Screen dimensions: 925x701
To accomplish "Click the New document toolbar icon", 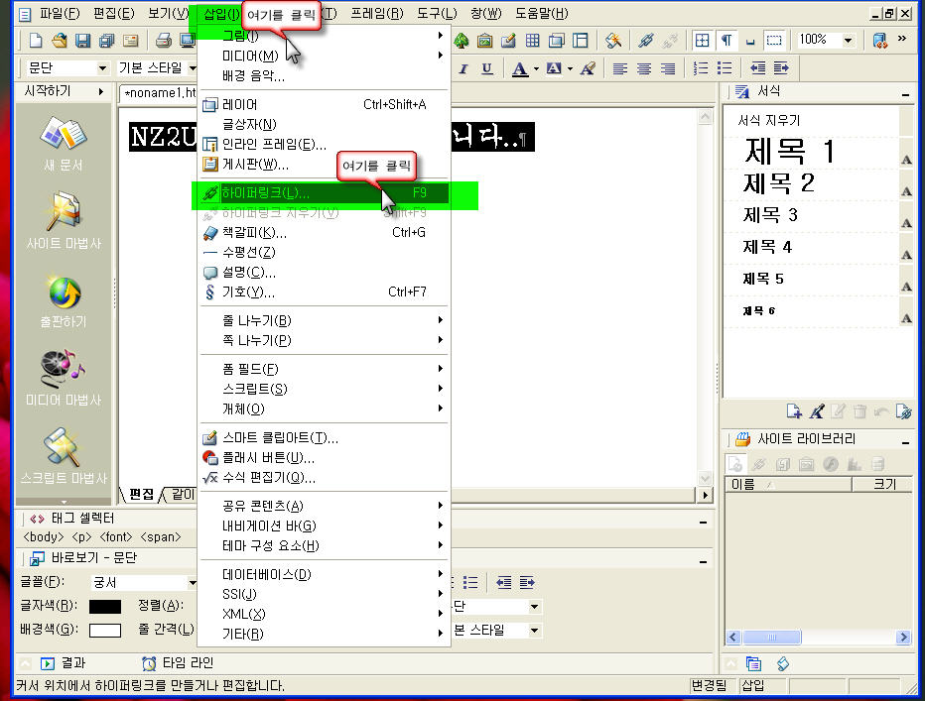I will pos(36,40).
